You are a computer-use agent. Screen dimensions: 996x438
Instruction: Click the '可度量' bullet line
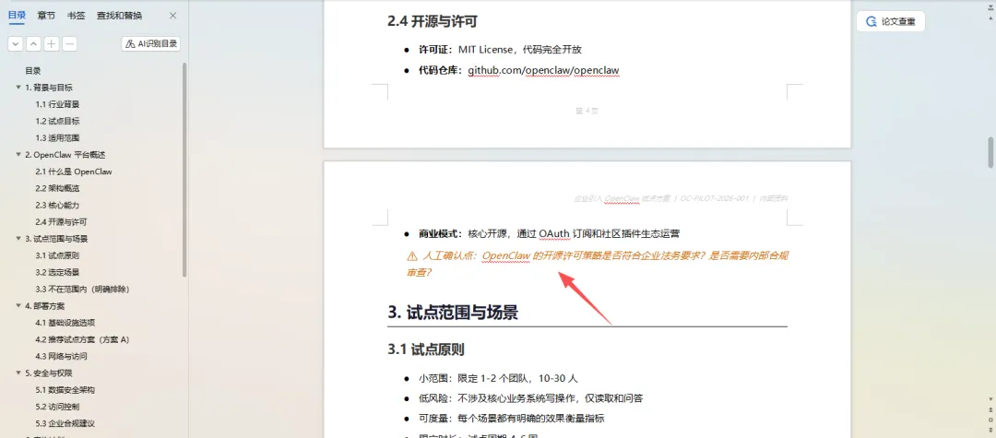click(511, 419)
